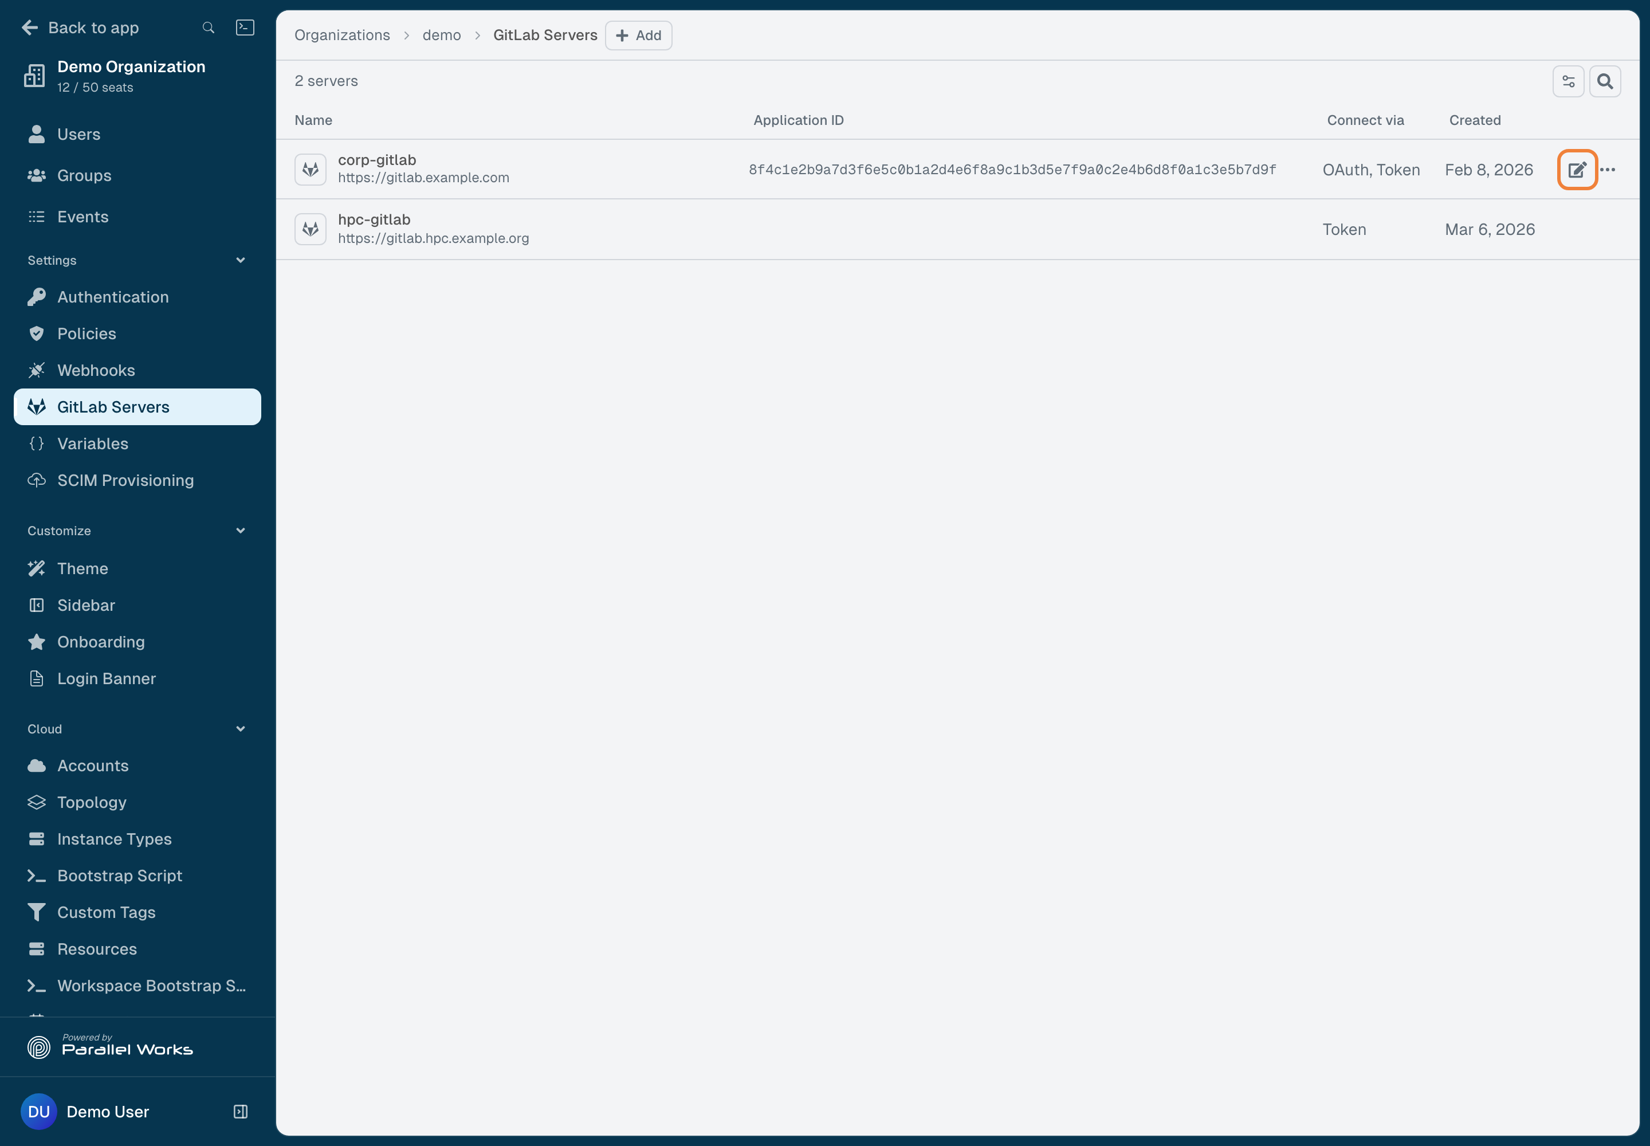Click the hpc-gitlab GitLab logo icon

(310, 229)
